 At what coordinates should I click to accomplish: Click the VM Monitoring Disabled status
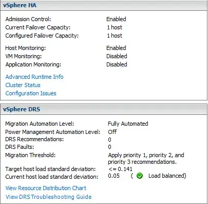coord(117,56)
